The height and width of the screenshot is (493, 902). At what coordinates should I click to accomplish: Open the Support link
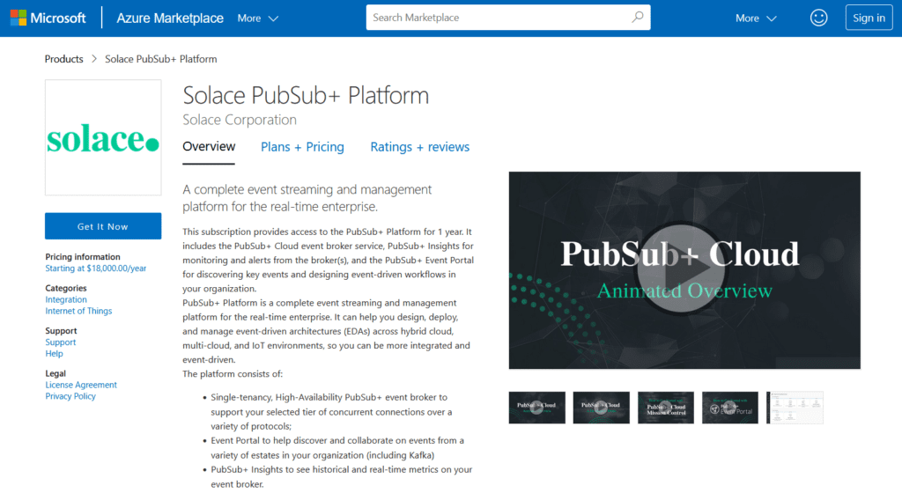tap(61, 342)
